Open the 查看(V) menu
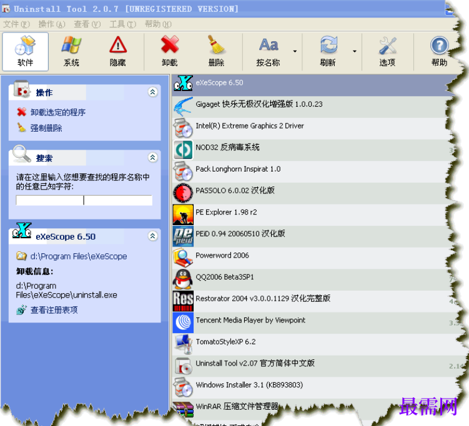This screenshot has height=426, width=469. [87, 24]
